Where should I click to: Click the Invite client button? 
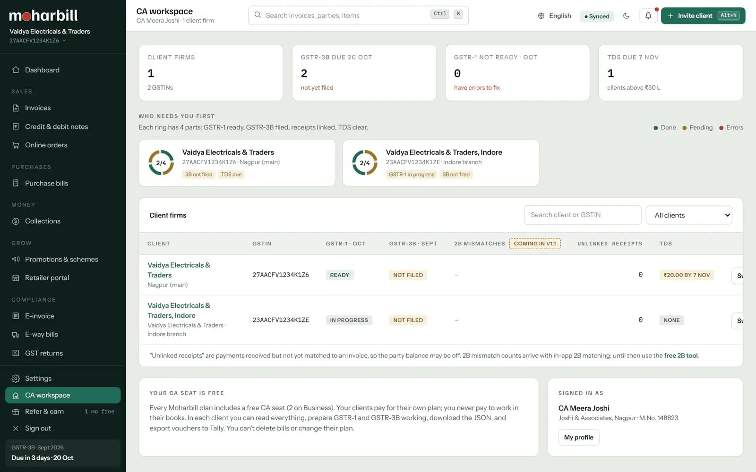click(x=703, y=16)
